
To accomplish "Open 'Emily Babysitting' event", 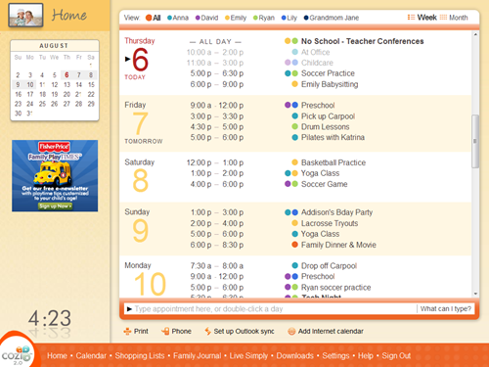I will [x=330, y=84].
